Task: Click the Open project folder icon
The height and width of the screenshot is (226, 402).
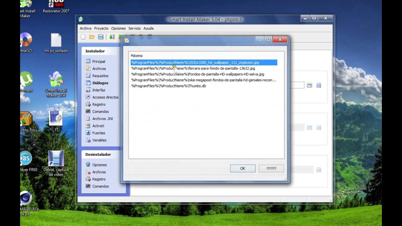Action: point(92,37)
